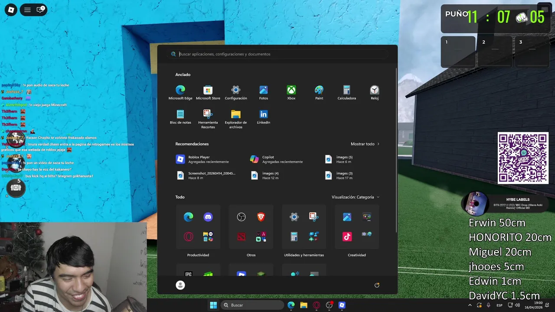Open Edge in Productividad category
Viewport: 555px width, 312px height.
click(189, 217)
